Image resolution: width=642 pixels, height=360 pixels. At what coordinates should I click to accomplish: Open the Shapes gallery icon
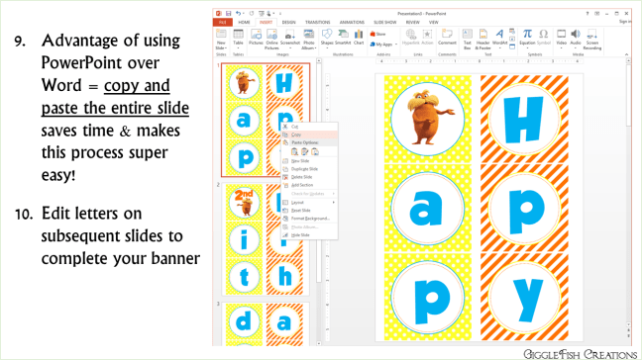click(x=327, y=35)
